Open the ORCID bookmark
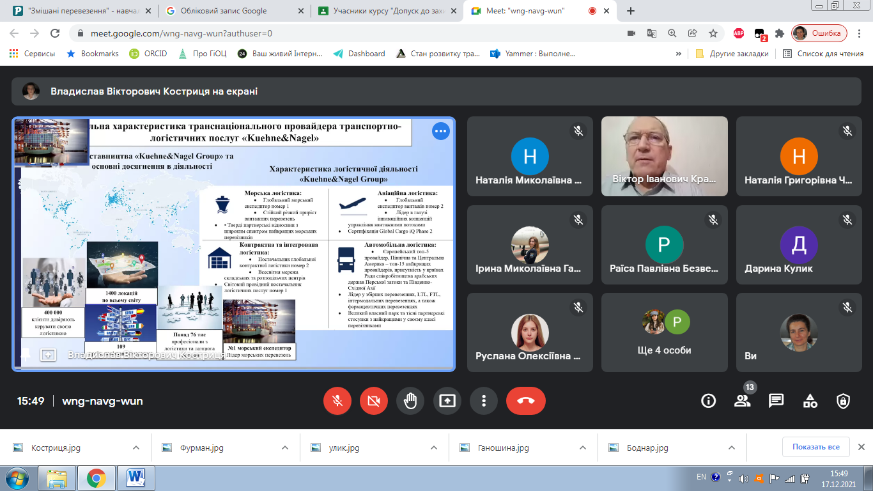 tap(148, 54)
